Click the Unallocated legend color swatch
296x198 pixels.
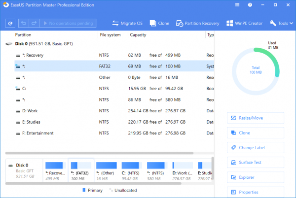click(x=111, y=190)
